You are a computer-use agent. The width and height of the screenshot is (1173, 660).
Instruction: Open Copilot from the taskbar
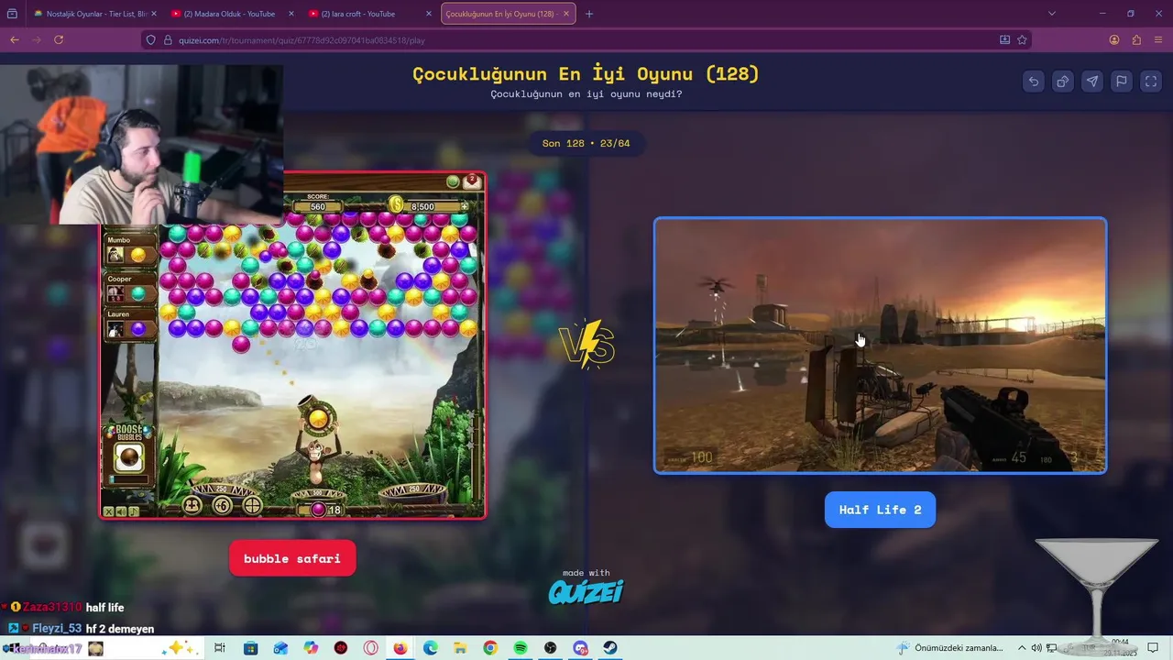(x=311, y=648)
